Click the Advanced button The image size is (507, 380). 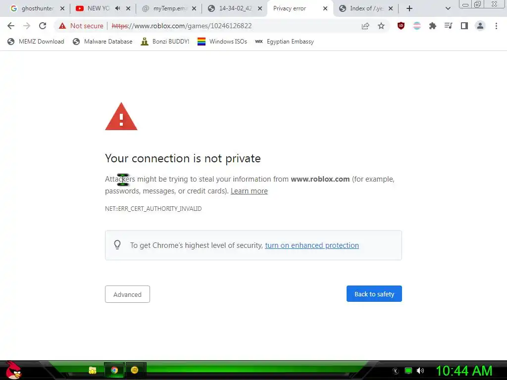(127, 294)
